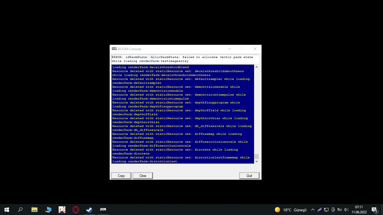Click the log line 'renderParm:diffusemap'

(133, 138)
